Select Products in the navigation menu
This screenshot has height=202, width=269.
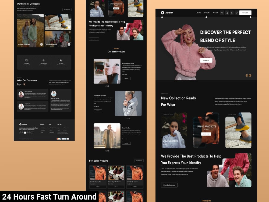click(207, 13)
